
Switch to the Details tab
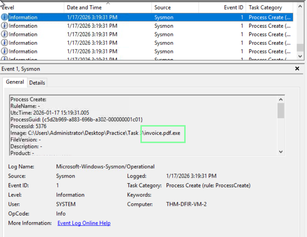[x=37, y=82]
